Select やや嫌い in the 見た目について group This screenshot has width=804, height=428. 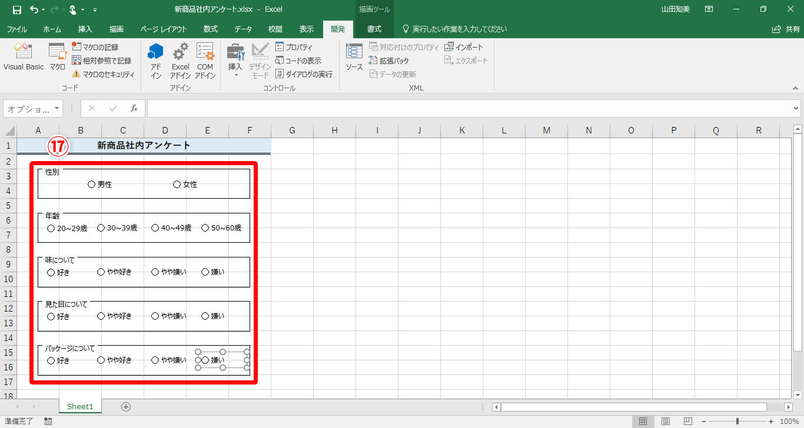click(x=169, y=316)
